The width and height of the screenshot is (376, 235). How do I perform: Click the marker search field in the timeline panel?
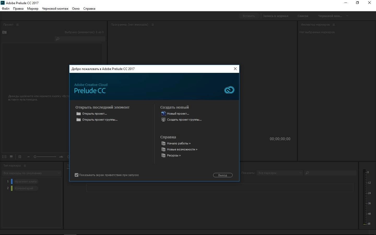coord(331,173)
